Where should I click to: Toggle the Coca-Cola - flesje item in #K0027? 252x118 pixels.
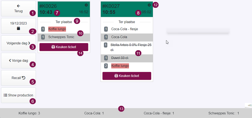127,29
